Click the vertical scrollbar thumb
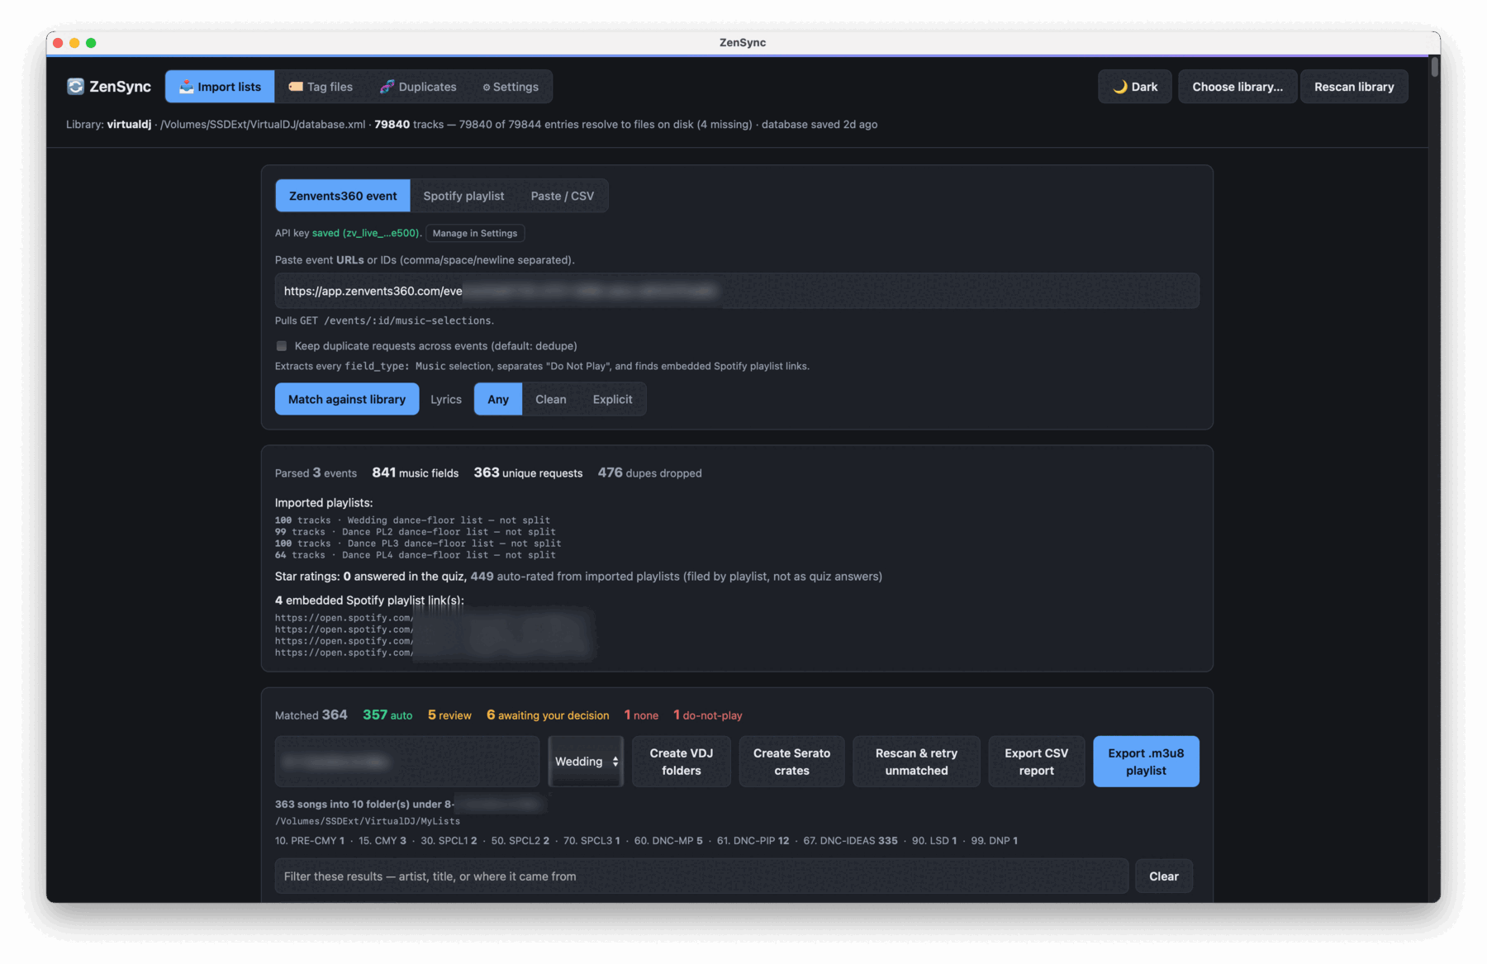The width and height of the screenshot is (1487, 964). [x=1435, y=67]
